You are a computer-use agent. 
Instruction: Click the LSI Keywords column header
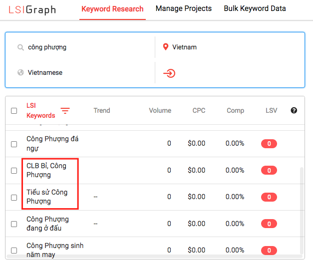[x=41, y=110]
